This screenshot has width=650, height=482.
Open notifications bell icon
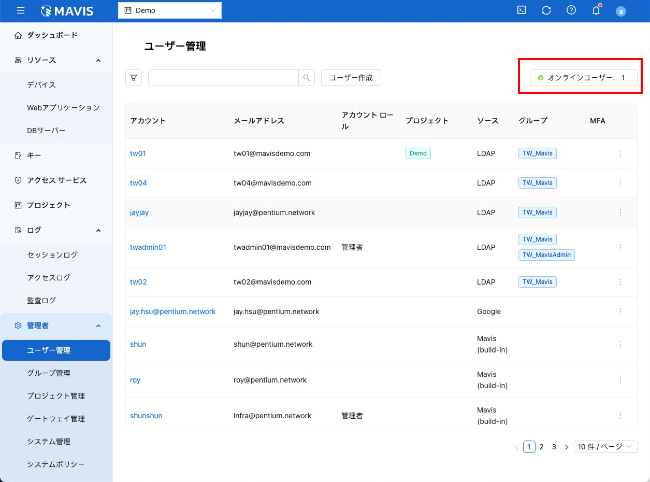596,10
